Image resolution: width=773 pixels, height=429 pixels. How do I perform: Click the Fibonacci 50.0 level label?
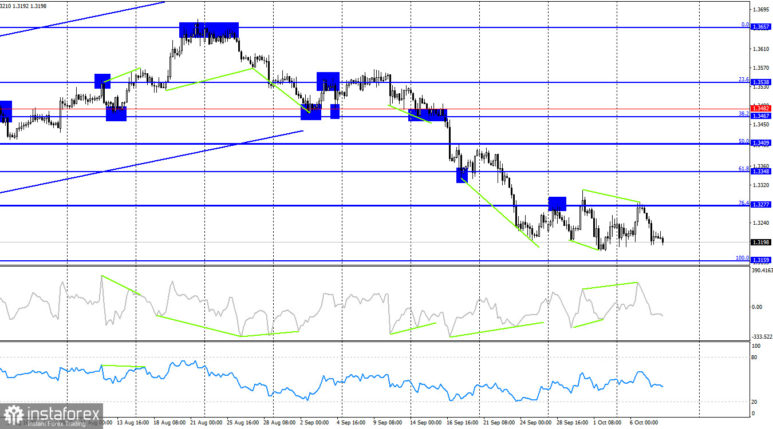(744, 141)
